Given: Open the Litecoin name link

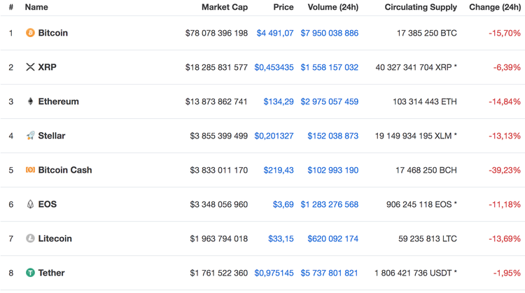Looking at the screenshot, I should (x=55, y=238).
